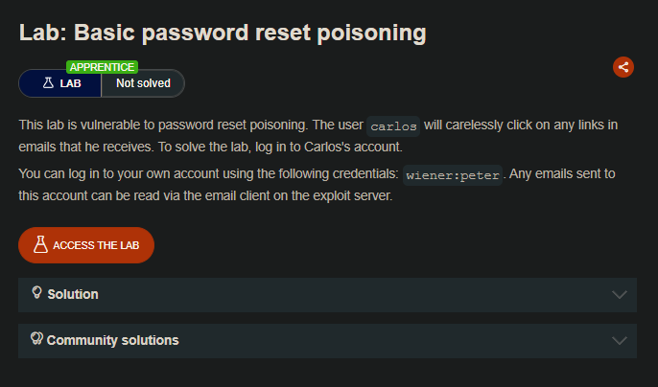Click the lab title heading
The height and width of the screenshot is (387, 658).
pos(223,33)
